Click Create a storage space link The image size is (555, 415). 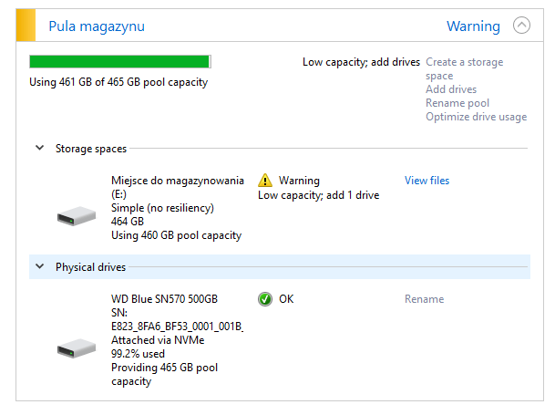pos(465,68)
